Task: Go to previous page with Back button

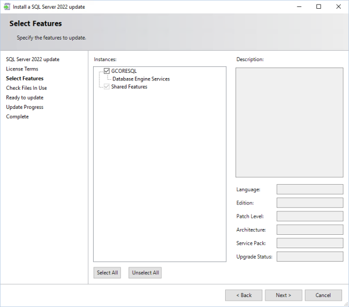Action: 243,295
